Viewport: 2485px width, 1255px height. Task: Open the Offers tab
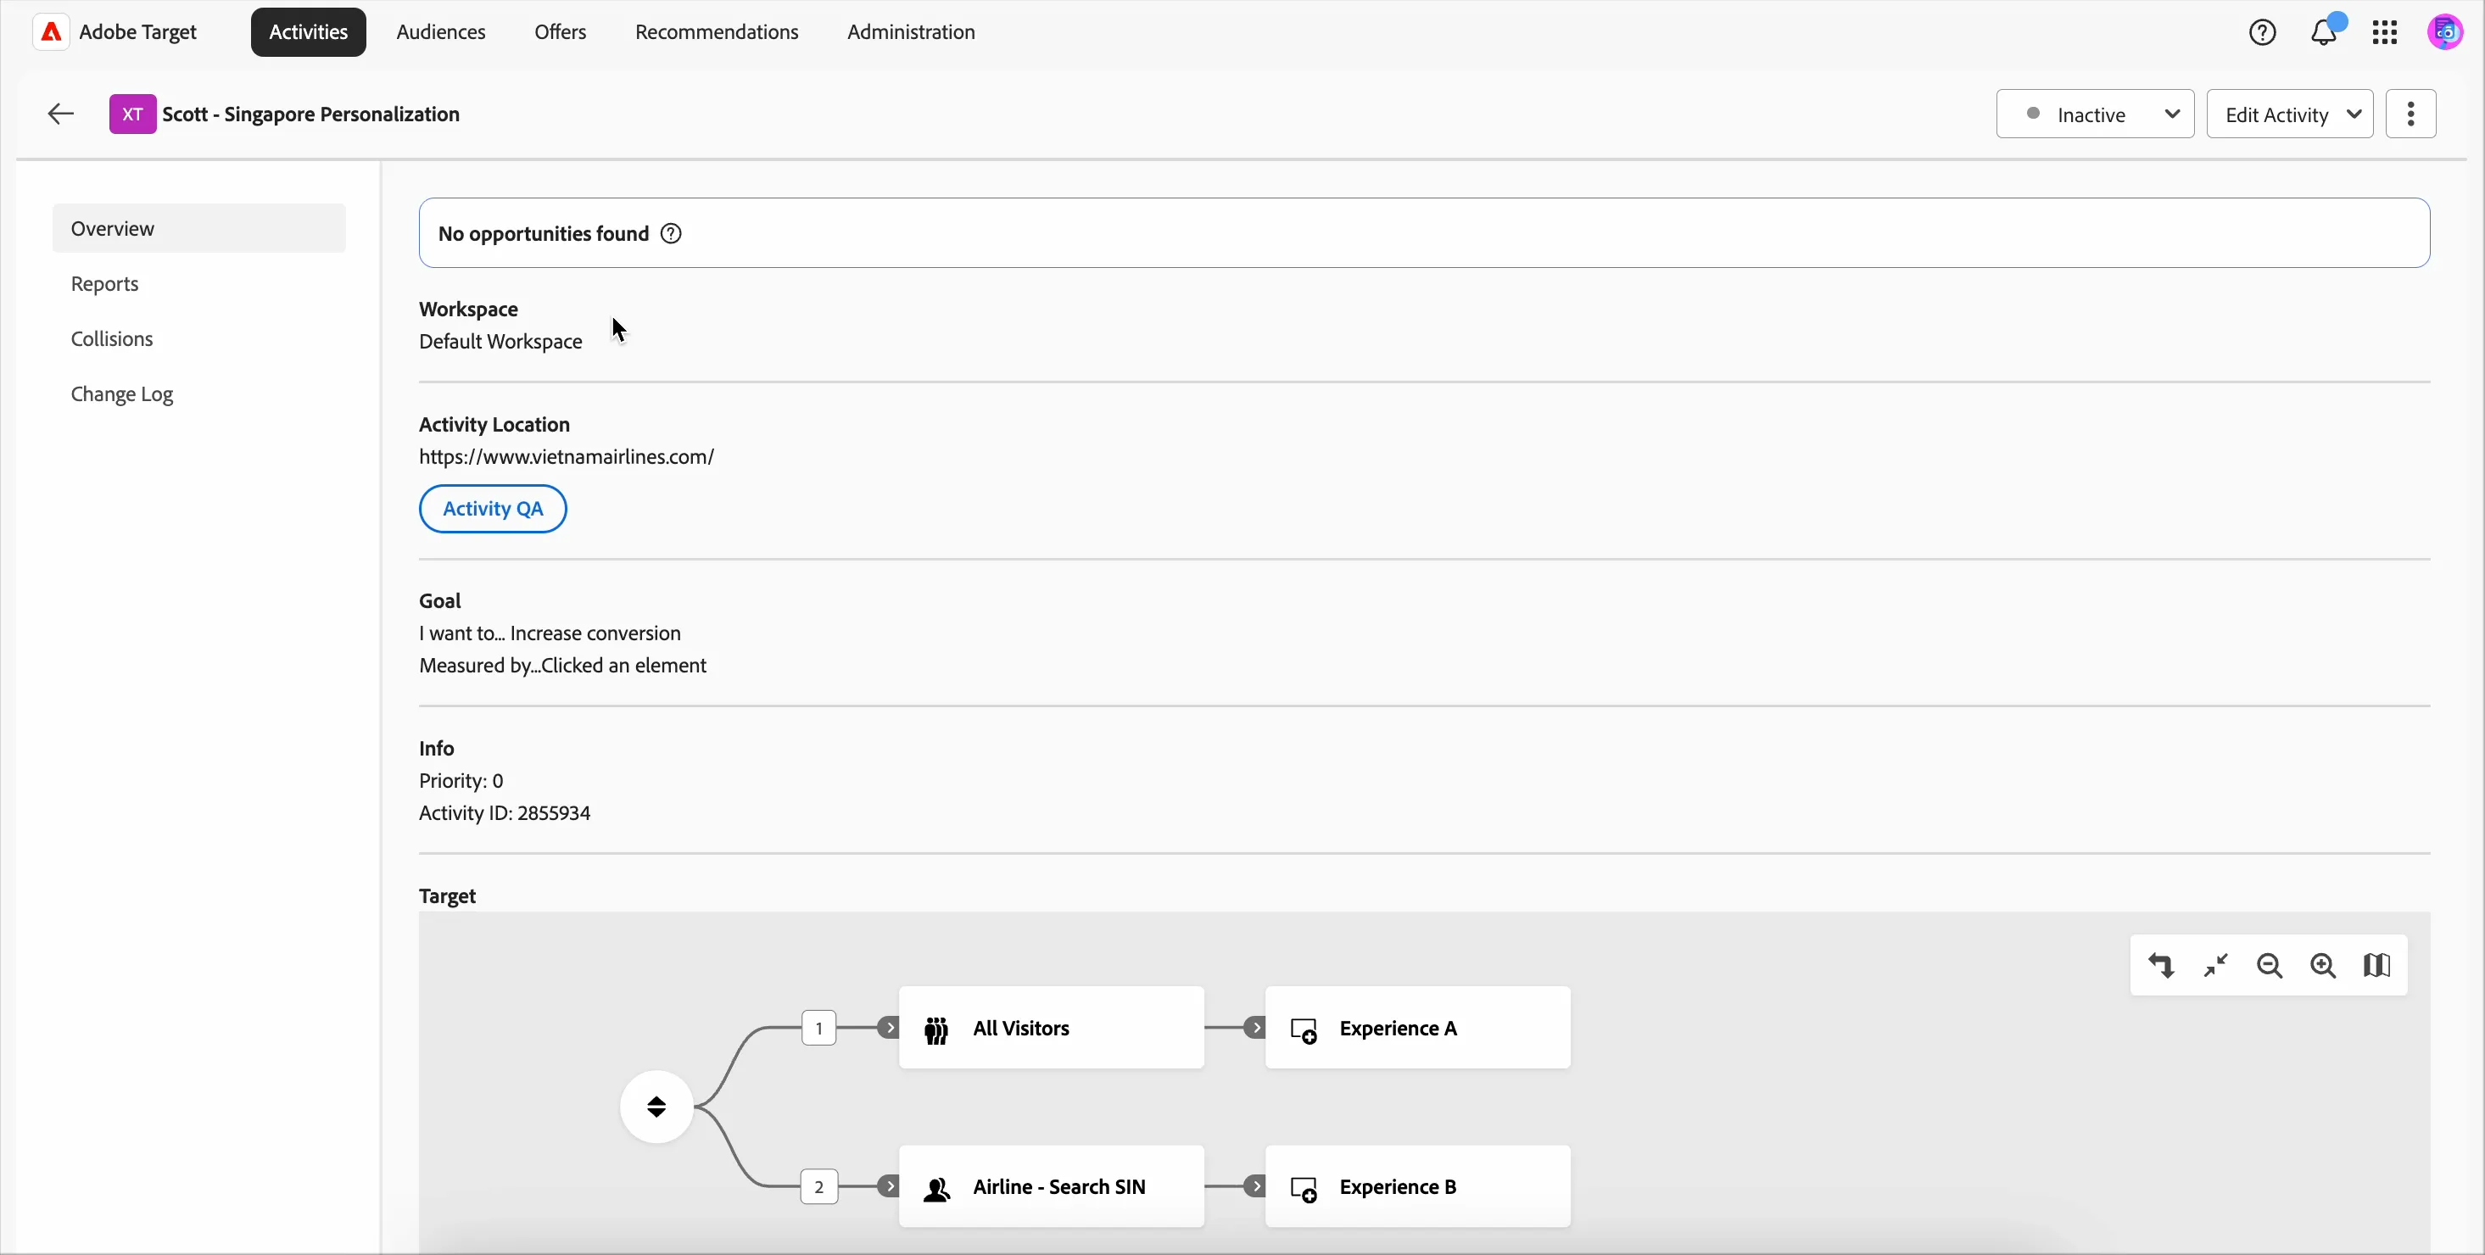pyautogui.click(x=561, y=32)
